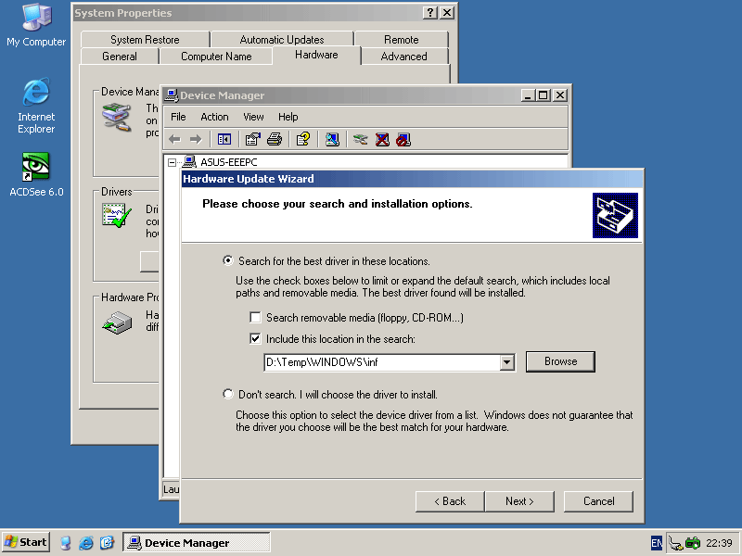The height and width of the screenshot is (556, 742).
Task: Click the EN language indicator in the tray
Action: click(x=657, y=543)
